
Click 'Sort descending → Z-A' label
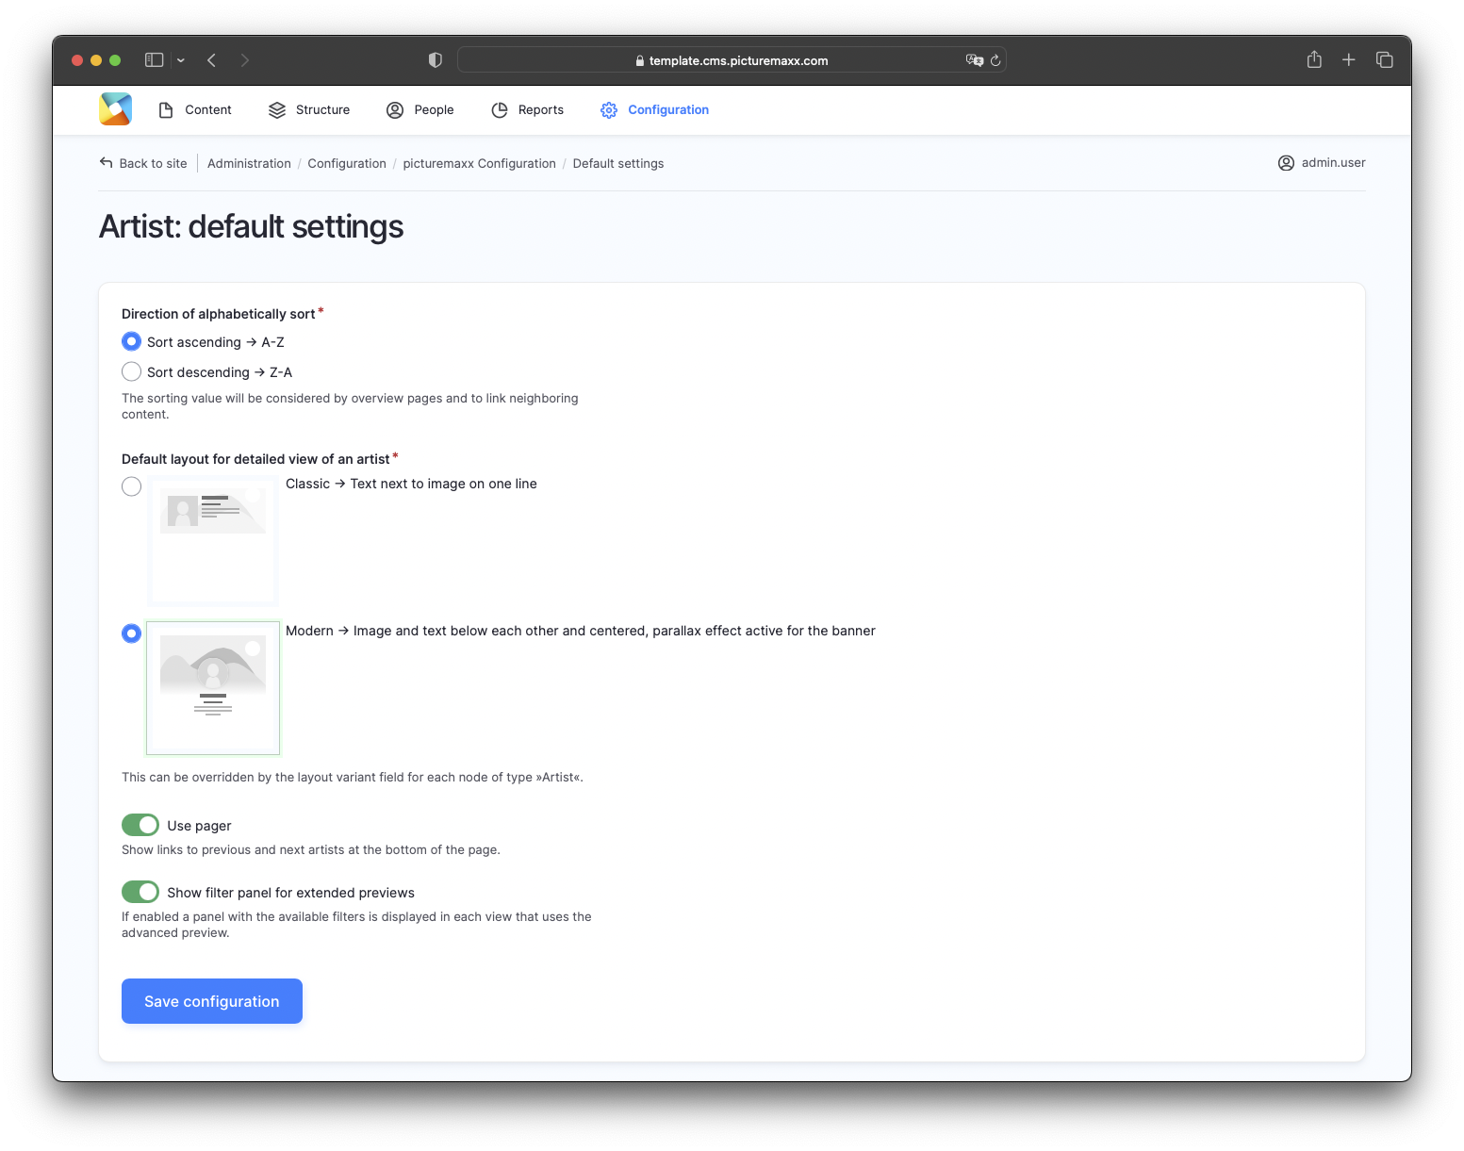[220, 372]
